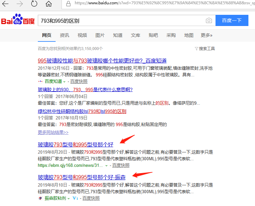Click the snippet 最佳答案: 793是密封耐侯胶
Screen dimensions: 255x206
(x=102, y=124)
